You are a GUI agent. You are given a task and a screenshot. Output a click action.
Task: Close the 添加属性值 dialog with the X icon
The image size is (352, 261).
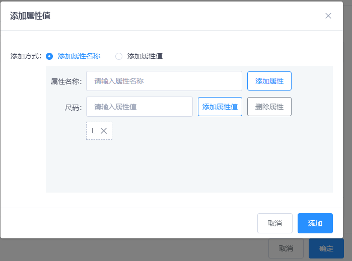(328, 16)
